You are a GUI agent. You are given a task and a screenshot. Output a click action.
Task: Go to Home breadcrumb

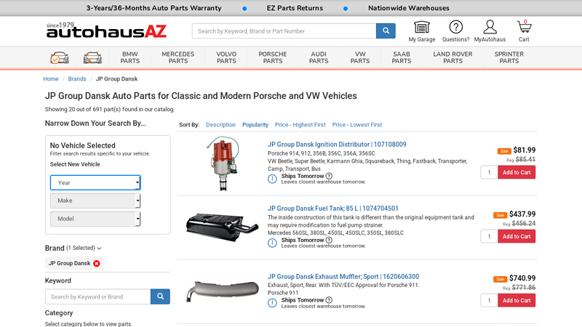coord(51,78)
